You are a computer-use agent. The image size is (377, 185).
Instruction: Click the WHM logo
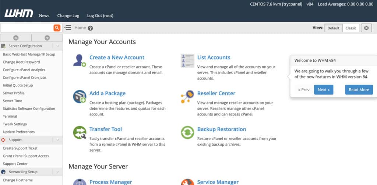(x=19, y=14)
